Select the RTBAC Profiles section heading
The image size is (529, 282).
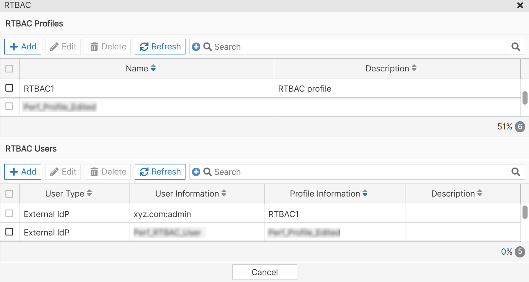tap(34, 23)
